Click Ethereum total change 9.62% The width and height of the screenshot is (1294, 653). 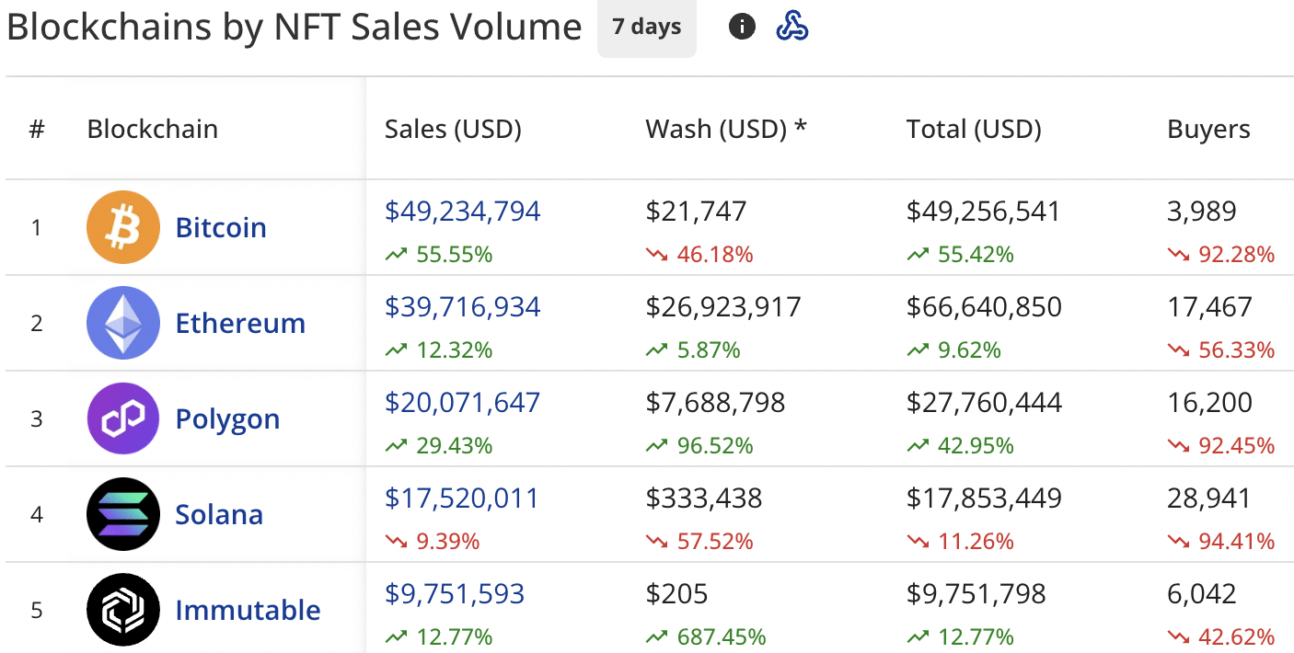tap(954, 350)
